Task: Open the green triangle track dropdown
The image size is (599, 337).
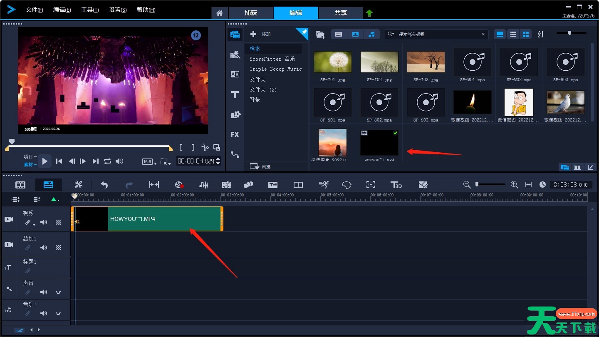Action: 55,200
